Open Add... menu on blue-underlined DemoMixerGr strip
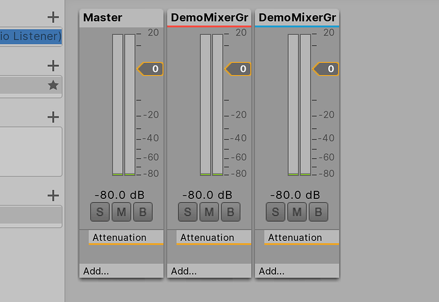Image resolution: width=439 pixels, height=302 pixels. point(297,271)
